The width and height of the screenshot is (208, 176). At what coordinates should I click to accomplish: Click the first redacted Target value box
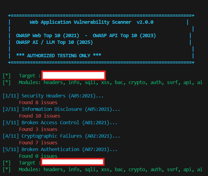(x=74, y=75)
